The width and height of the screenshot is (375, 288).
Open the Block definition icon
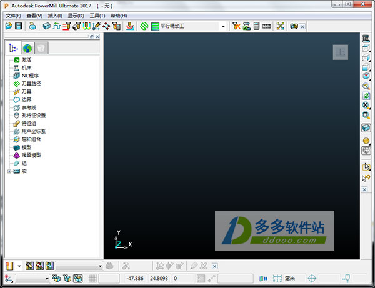[47, 26]
